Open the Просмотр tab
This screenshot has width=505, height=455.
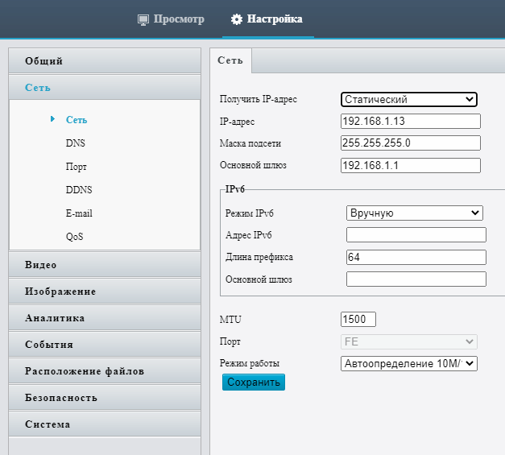[x=171, y=19]
